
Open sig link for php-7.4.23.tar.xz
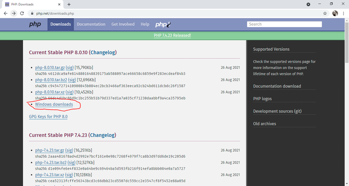(69, 175)
